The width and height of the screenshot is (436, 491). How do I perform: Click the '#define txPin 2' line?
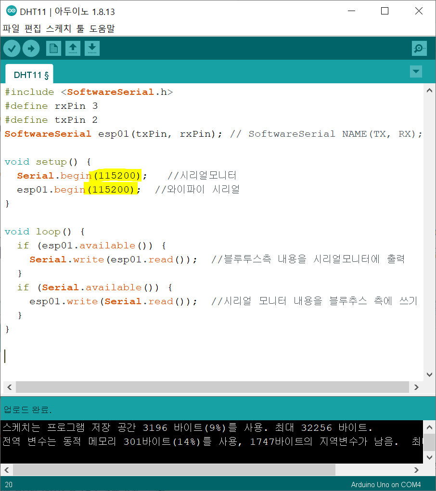point(51,120)
